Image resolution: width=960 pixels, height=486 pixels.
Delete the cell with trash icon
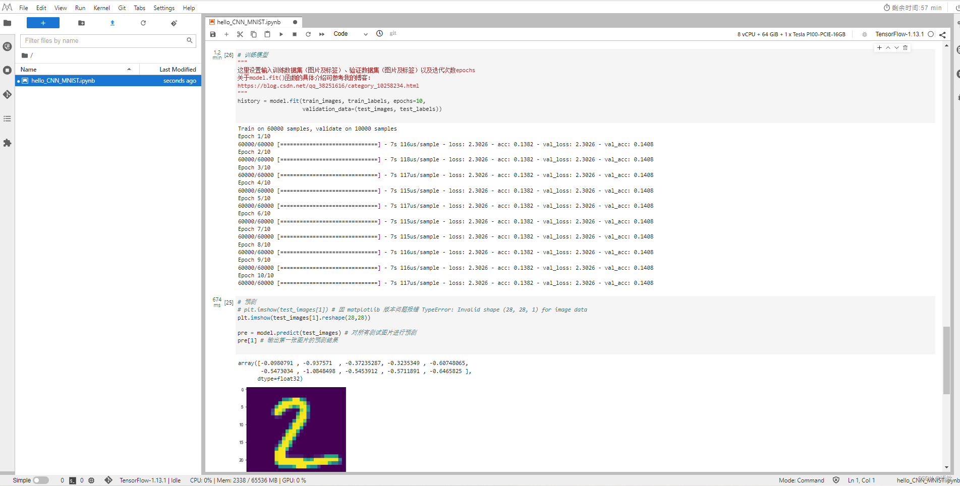(x=905, y=48)
